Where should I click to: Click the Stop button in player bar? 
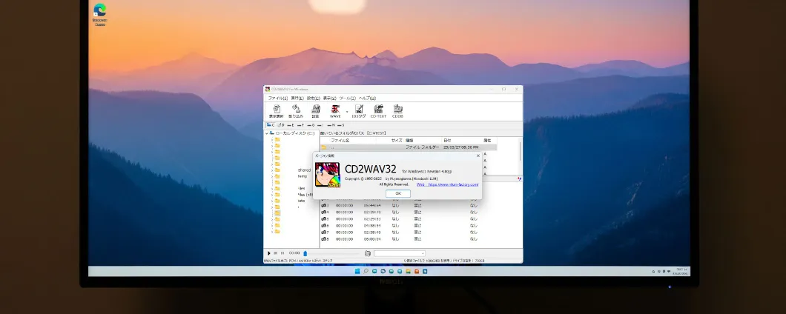276,253
